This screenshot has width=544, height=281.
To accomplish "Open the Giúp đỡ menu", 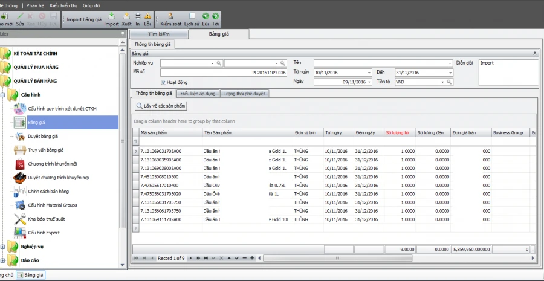I will point(91,5).
